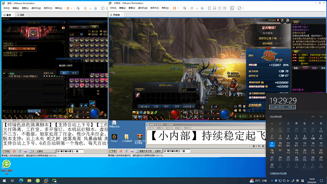The width and height of the screenshot is (327, 184).
Task: Open 虚拟机 menu in left VMware window
Action: click(36, 8)
